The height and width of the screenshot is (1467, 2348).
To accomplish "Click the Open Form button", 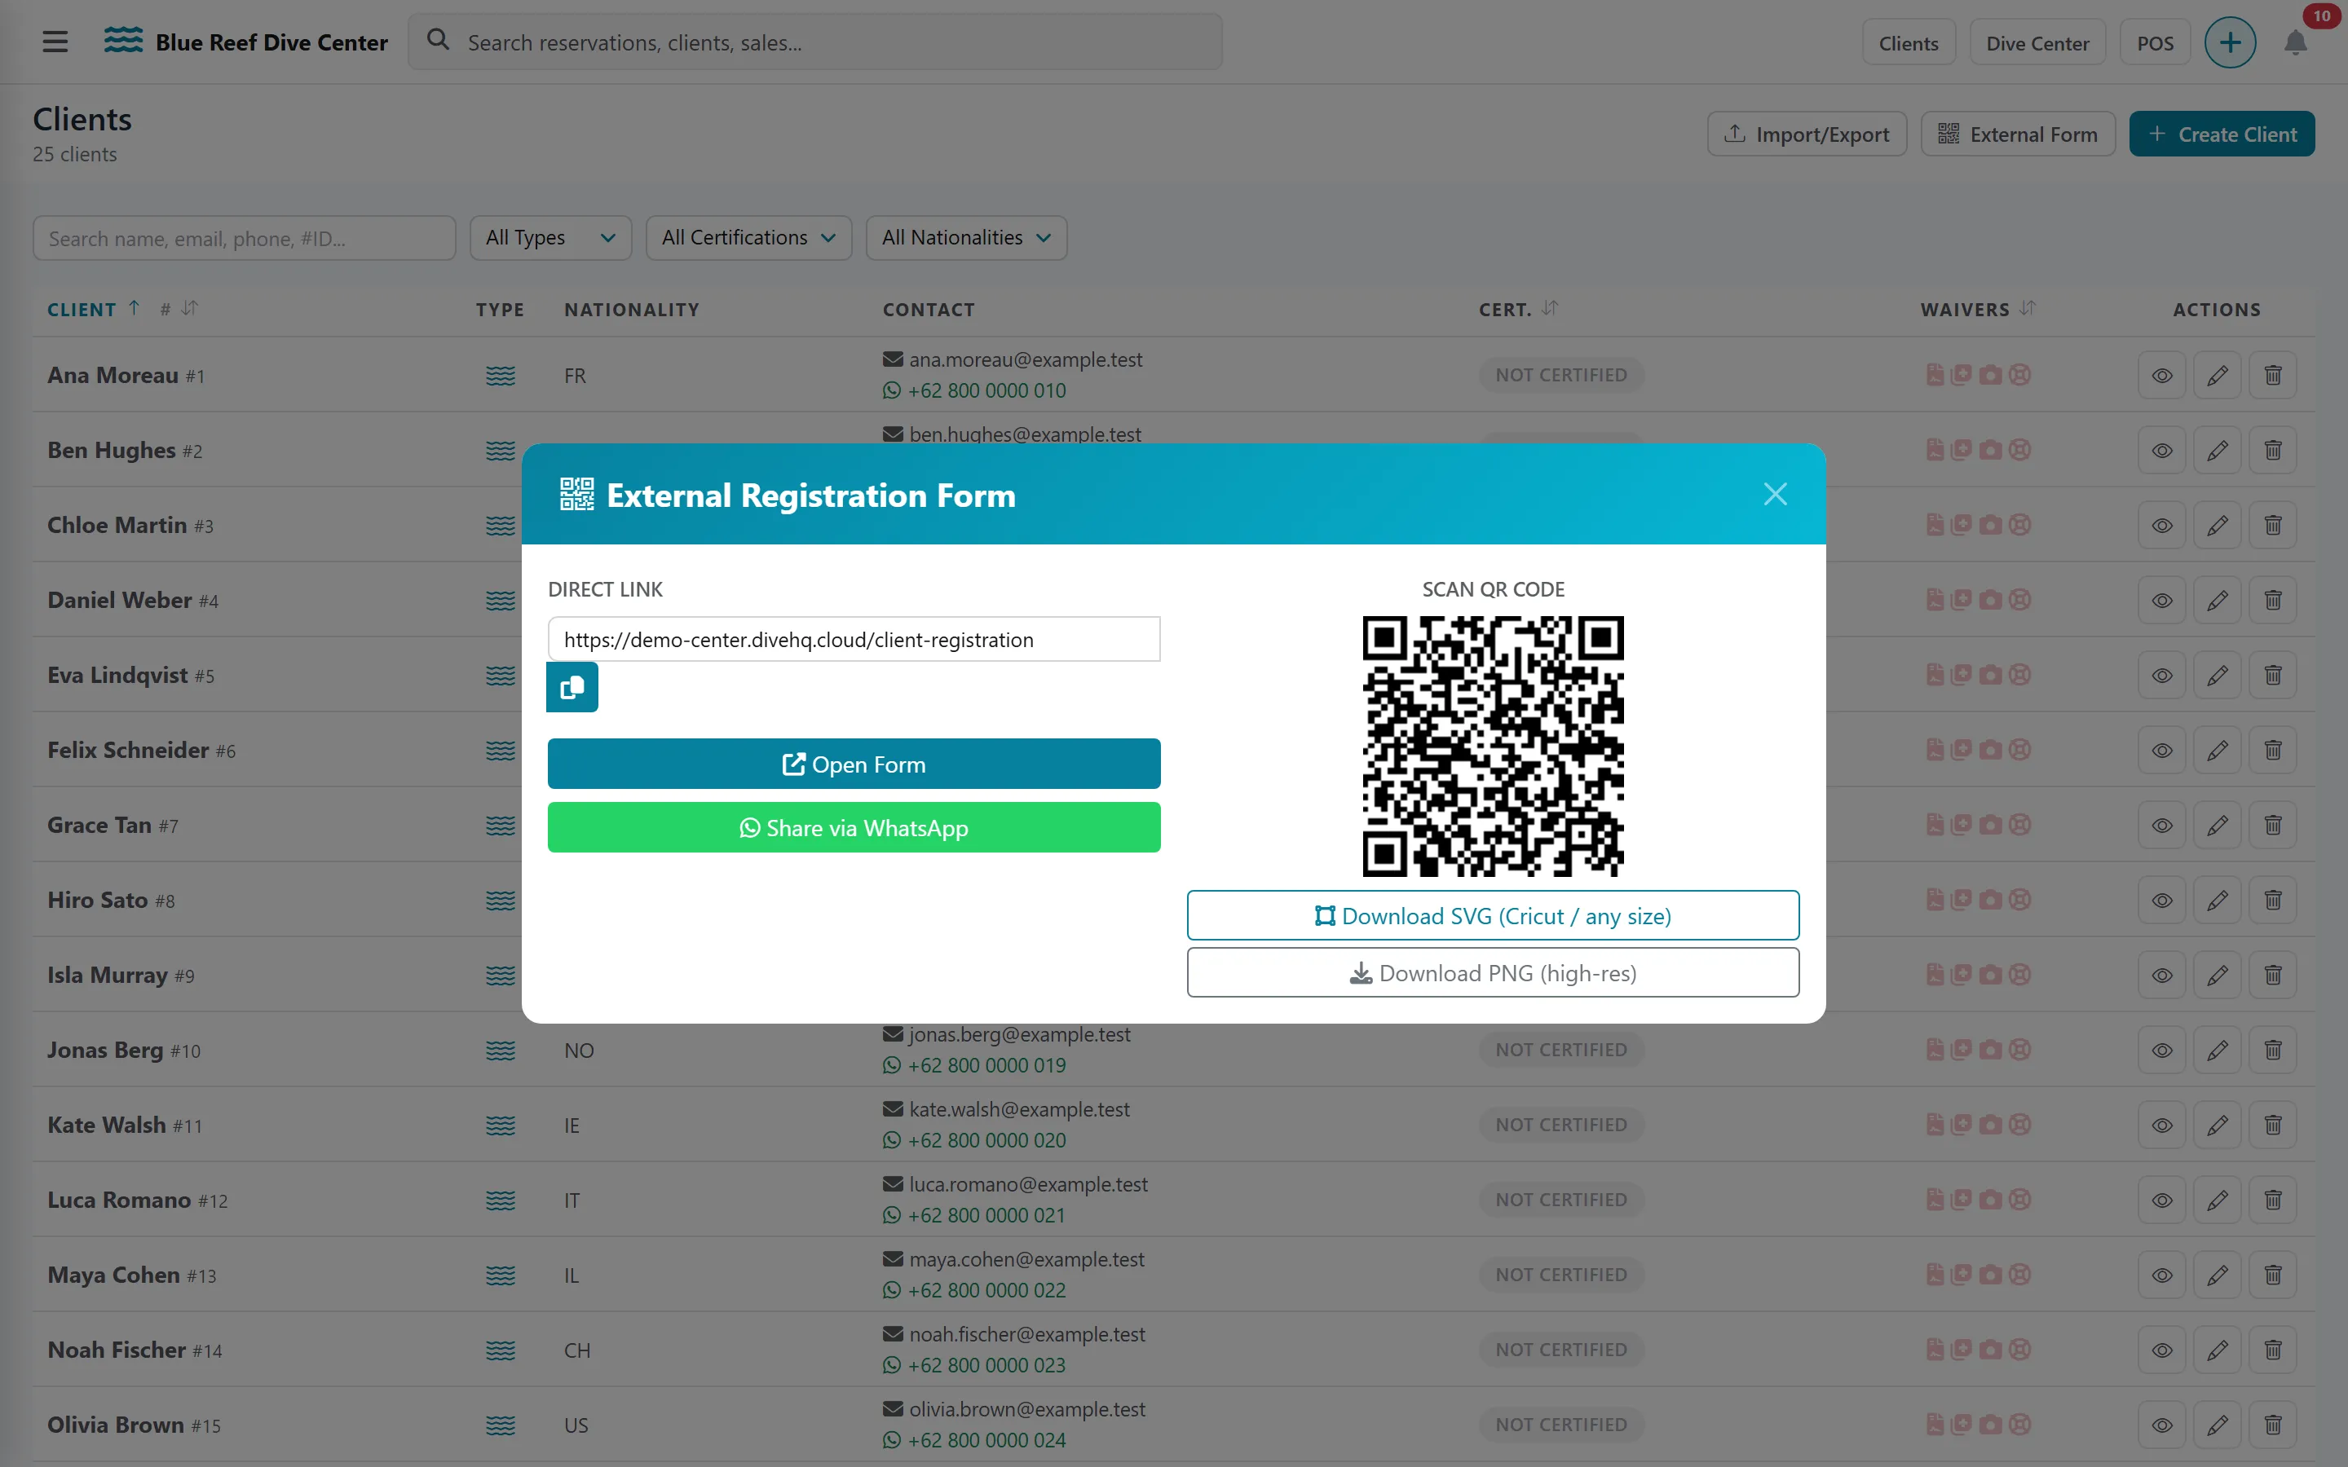I will pos(854,764).
